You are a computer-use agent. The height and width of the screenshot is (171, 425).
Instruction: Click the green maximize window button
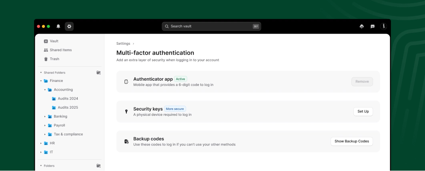point(48,26)
